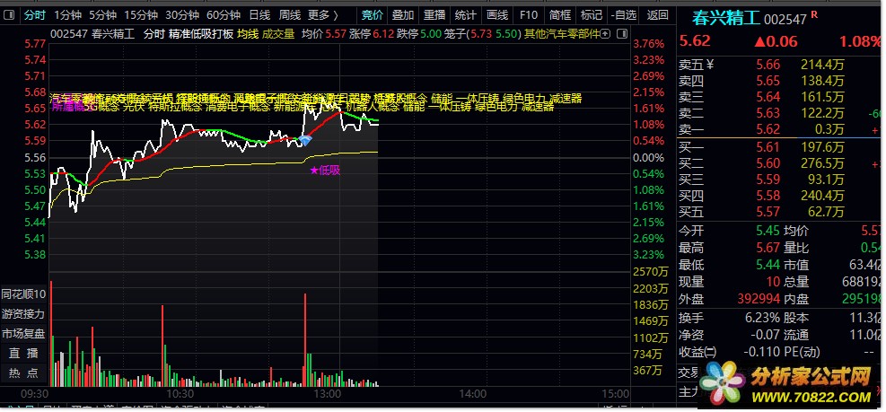The height and width of the screenshot is (412, 886).
Task: Open the 同花顺10 sidebar item
Action: coord(23,294)
